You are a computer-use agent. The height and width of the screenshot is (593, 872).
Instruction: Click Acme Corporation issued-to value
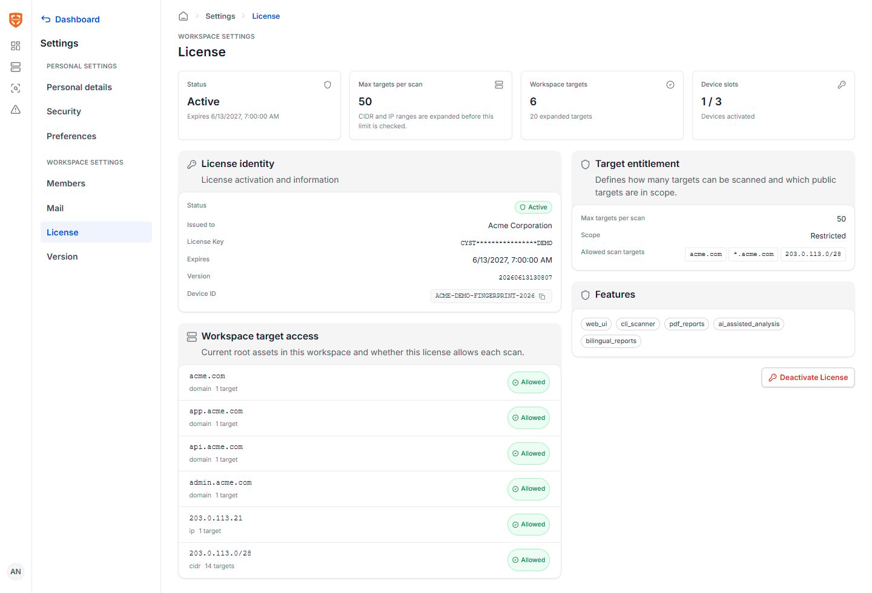click(x=520, y=226)
